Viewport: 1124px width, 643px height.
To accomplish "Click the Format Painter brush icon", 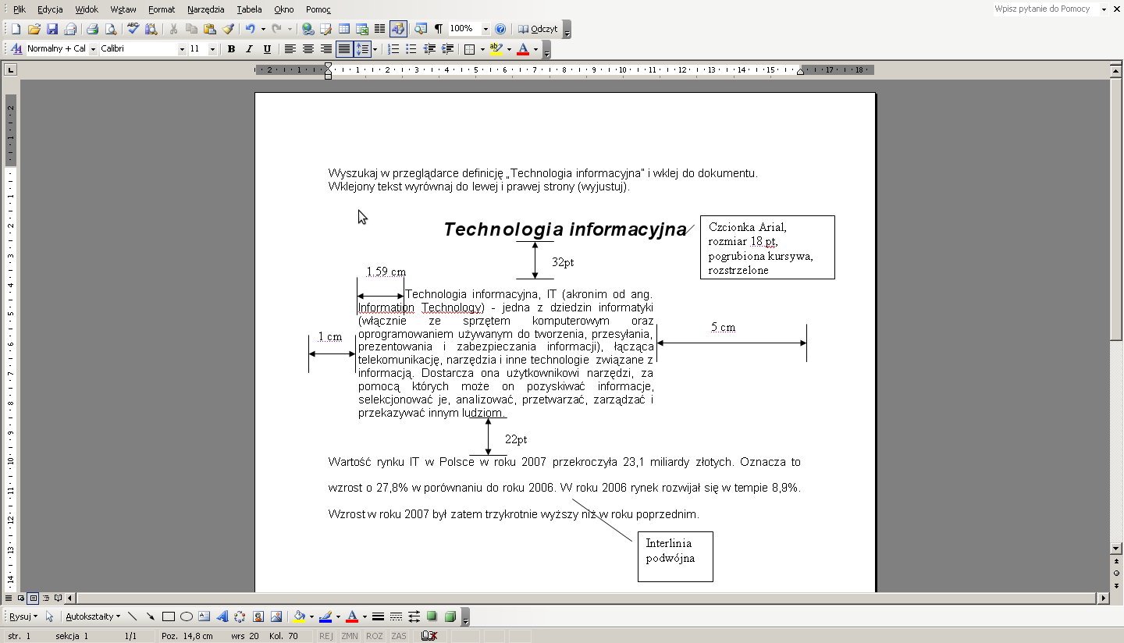I will (228, 29).
